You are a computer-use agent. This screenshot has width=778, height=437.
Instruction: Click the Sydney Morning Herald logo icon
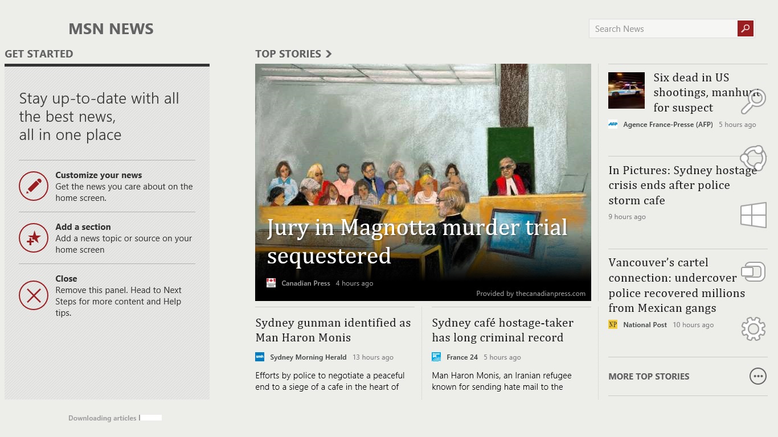260,357
